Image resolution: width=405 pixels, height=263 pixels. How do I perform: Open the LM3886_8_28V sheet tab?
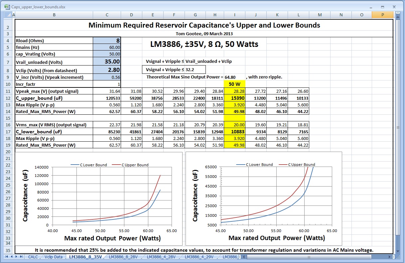pyautogui.click(x=123, y=257)
